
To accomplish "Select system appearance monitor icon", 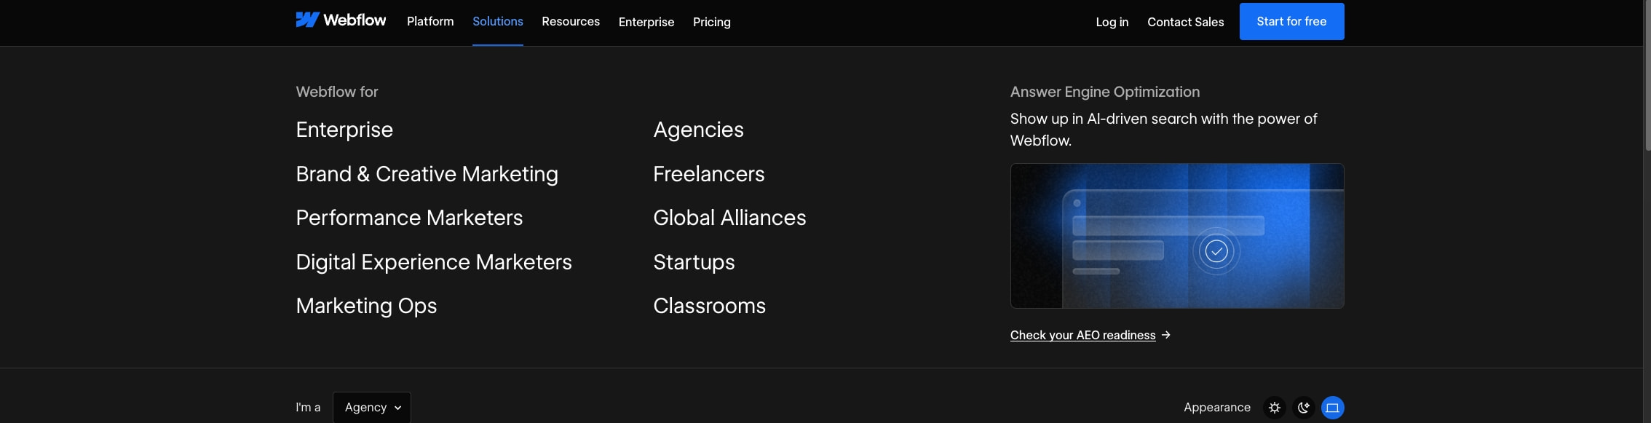I will [x=1332, y=408].
